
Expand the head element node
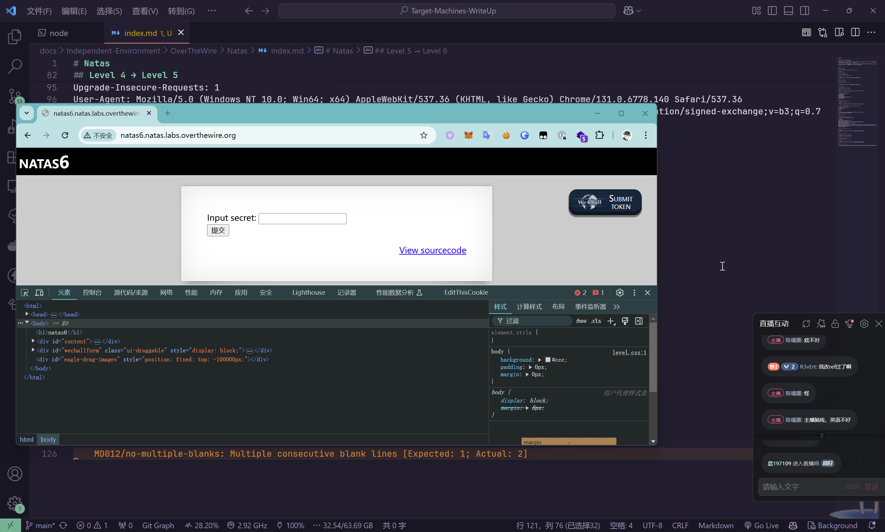pyautogui.click(x=27, y=314)
